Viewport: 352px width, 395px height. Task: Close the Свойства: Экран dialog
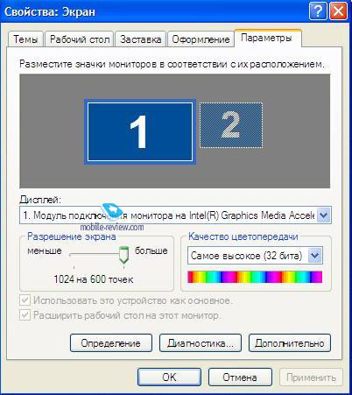338,11
